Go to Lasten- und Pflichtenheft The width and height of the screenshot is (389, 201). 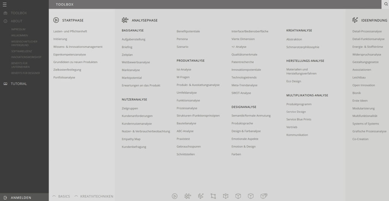[70, 31]
